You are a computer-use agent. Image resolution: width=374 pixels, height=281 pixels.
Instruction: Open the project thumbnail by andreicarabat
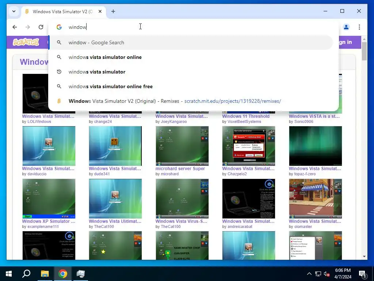[248, 198]
